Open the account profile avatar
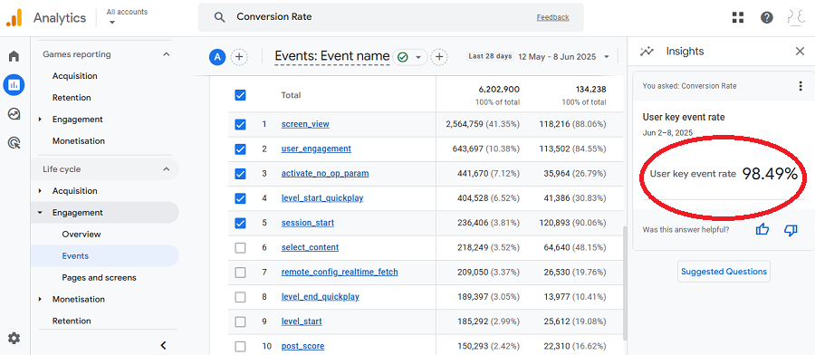Viewport: 815px width, 355px height. 795,18
